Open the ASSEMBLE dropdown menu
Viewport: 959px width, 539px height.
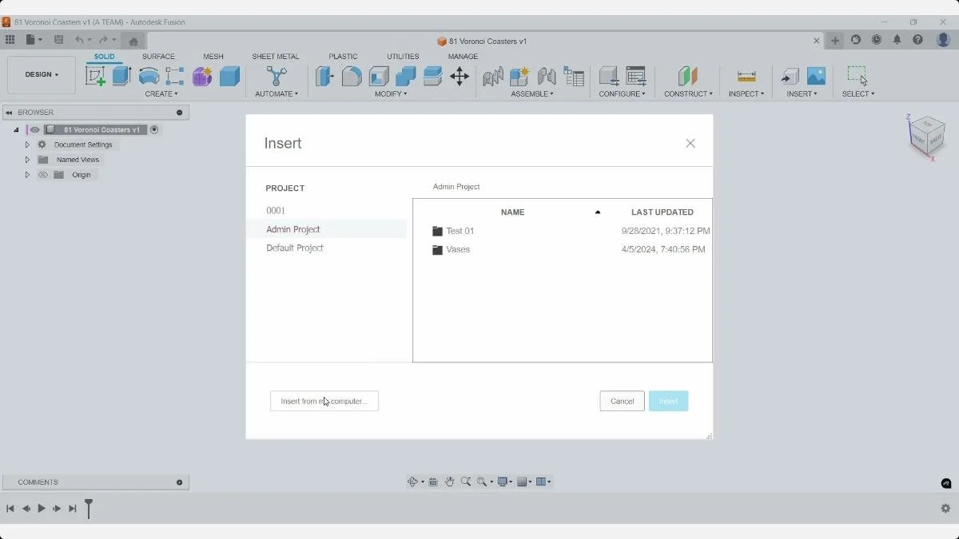pyautogui.click(x=532, y=94)
